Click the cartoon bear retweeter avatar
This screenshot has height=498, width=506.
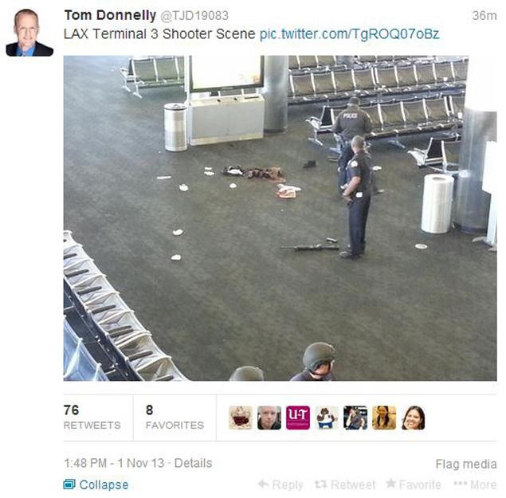(327, 418)
